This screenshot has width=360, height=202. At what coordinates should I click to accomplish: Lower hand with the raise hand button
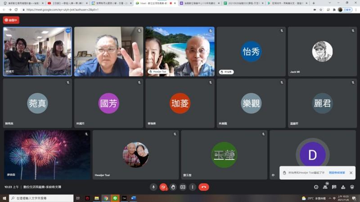173,187
